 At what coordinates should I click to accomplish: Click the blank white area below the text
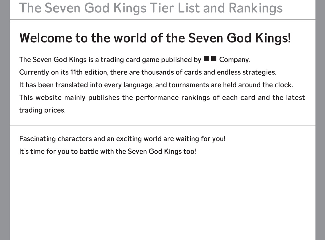point(162,200)
